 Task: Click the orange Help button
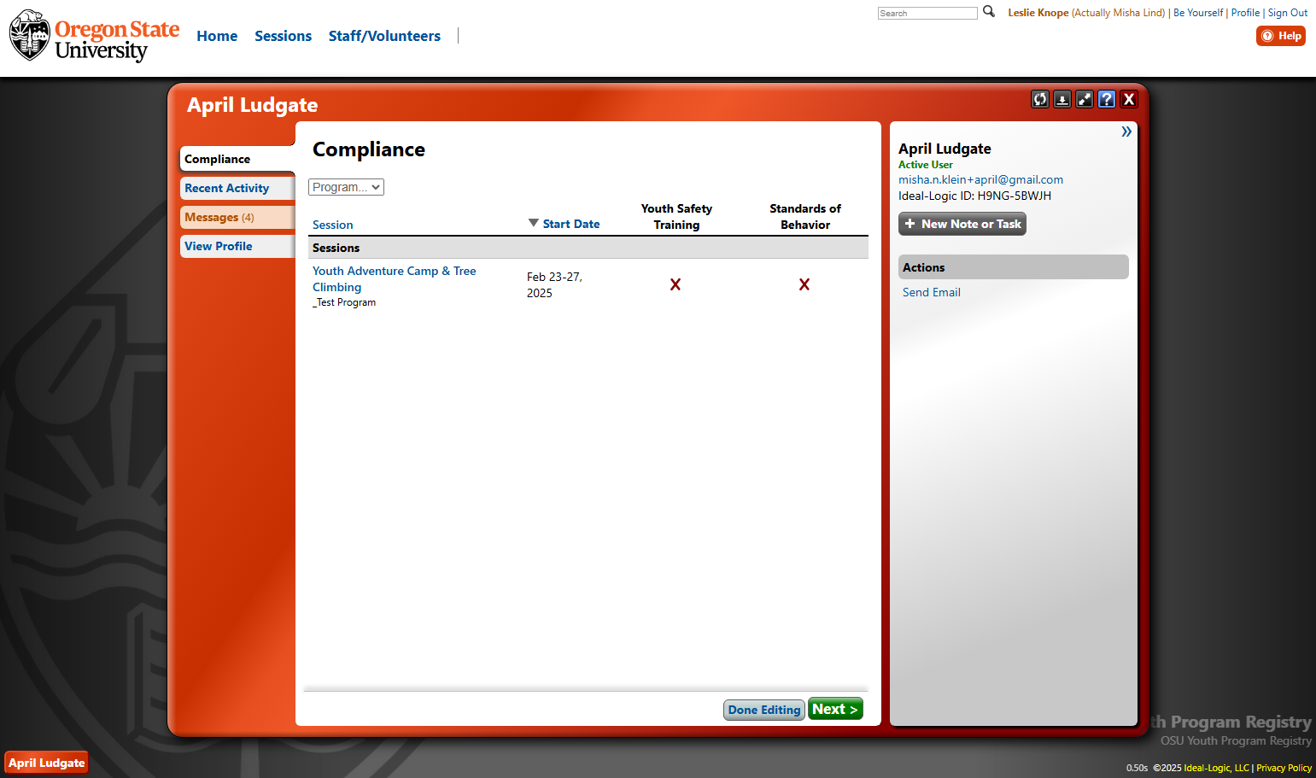click(1281, 36)
